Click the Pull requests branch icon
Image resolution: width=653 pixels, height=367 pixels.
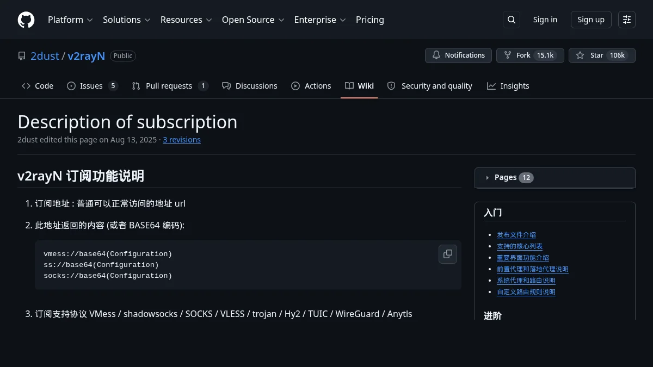(136, 86)
